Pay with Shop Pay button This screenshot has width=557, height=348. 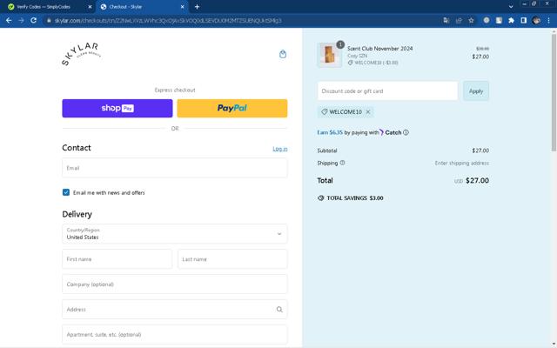pos(117,108)
